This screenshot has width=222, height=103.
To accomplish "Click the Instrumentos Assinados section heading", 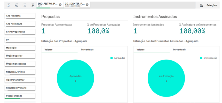I will pyautogui.click(x=155, y=17).
